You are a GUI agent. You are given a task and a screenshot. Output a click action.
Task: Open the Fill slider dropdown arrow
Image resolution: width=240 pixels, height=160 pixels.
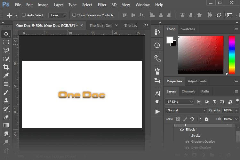pos(236,119)
